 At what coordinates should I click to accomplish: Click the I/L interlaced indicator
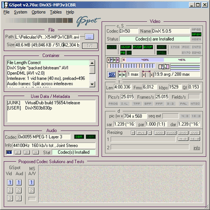click(124, 104)
